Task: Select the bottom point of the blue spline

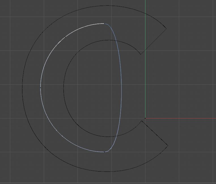Action: point(105,152)
